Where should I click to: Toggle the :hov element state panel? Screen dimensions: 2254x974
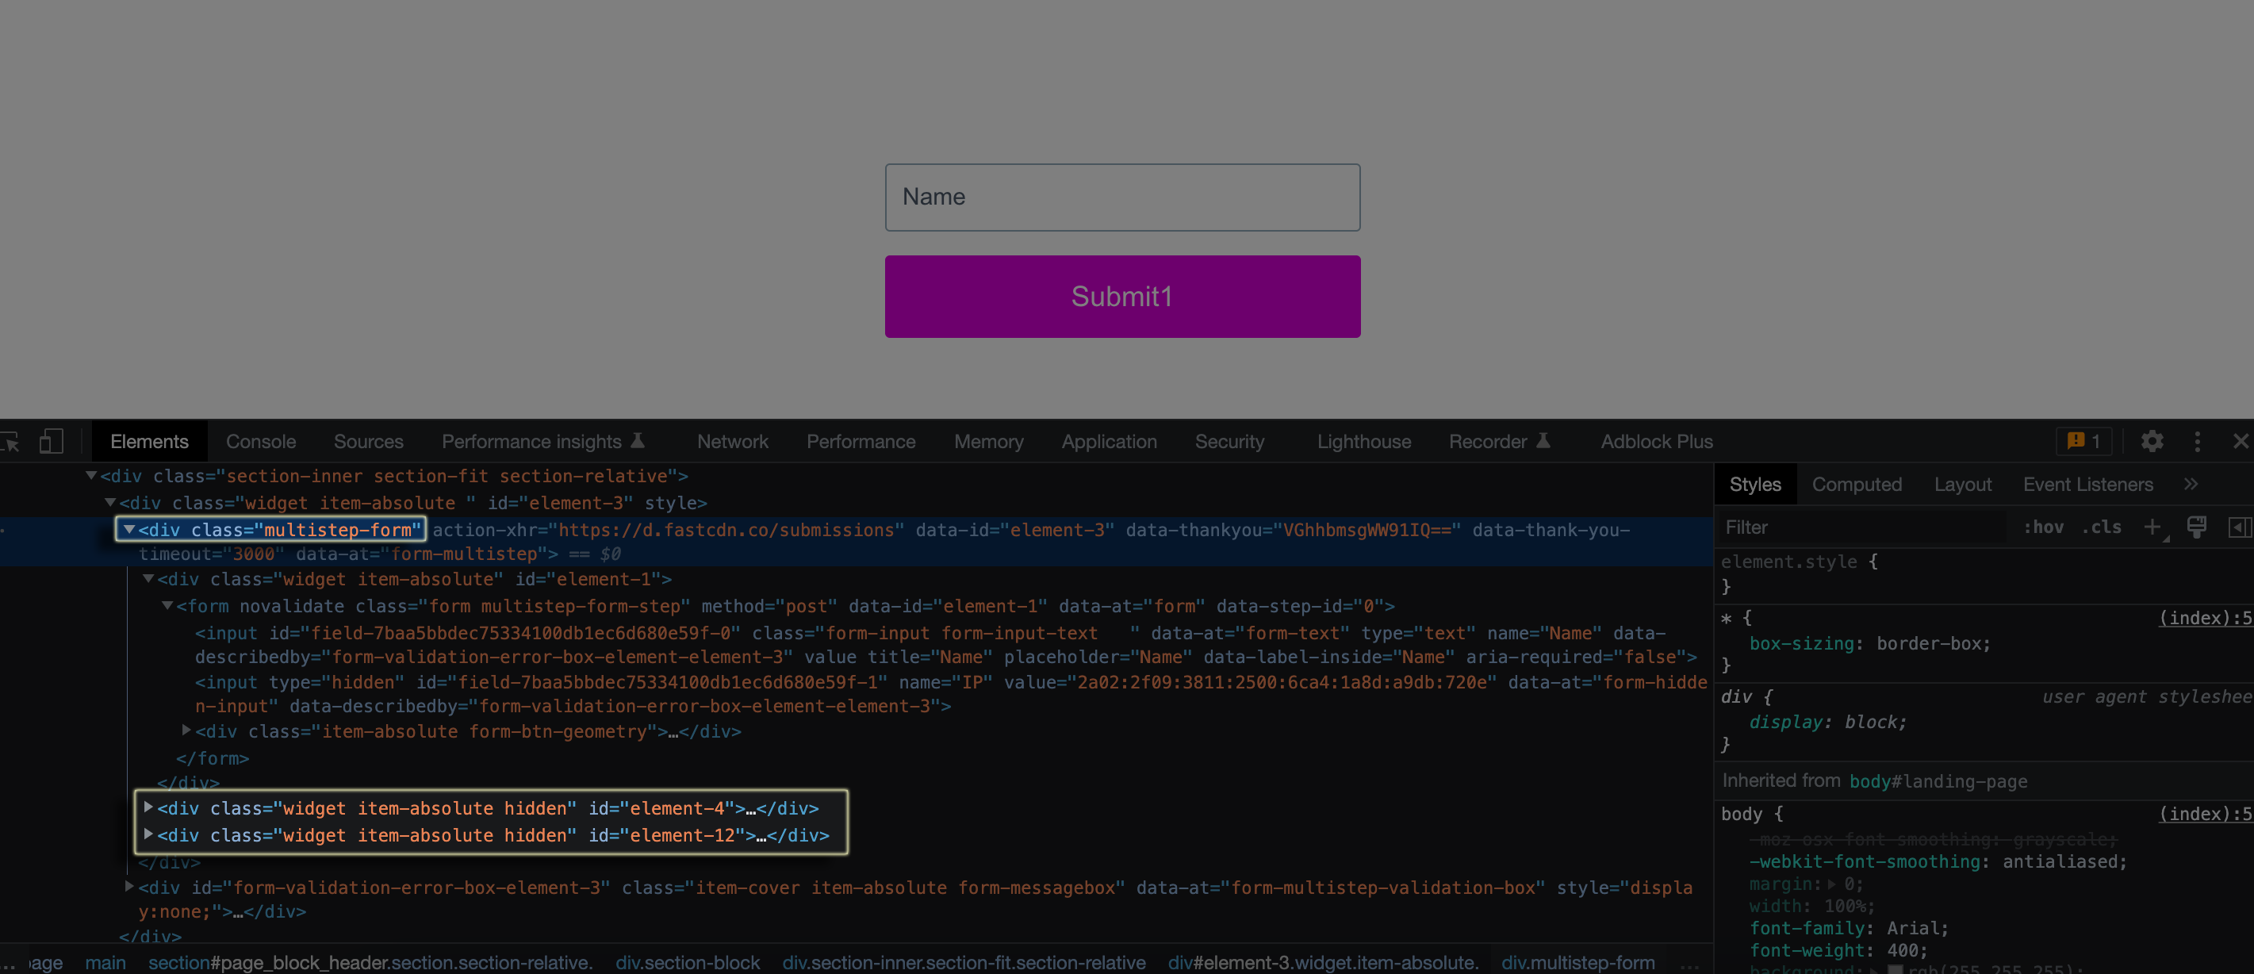click(2043, 527)
